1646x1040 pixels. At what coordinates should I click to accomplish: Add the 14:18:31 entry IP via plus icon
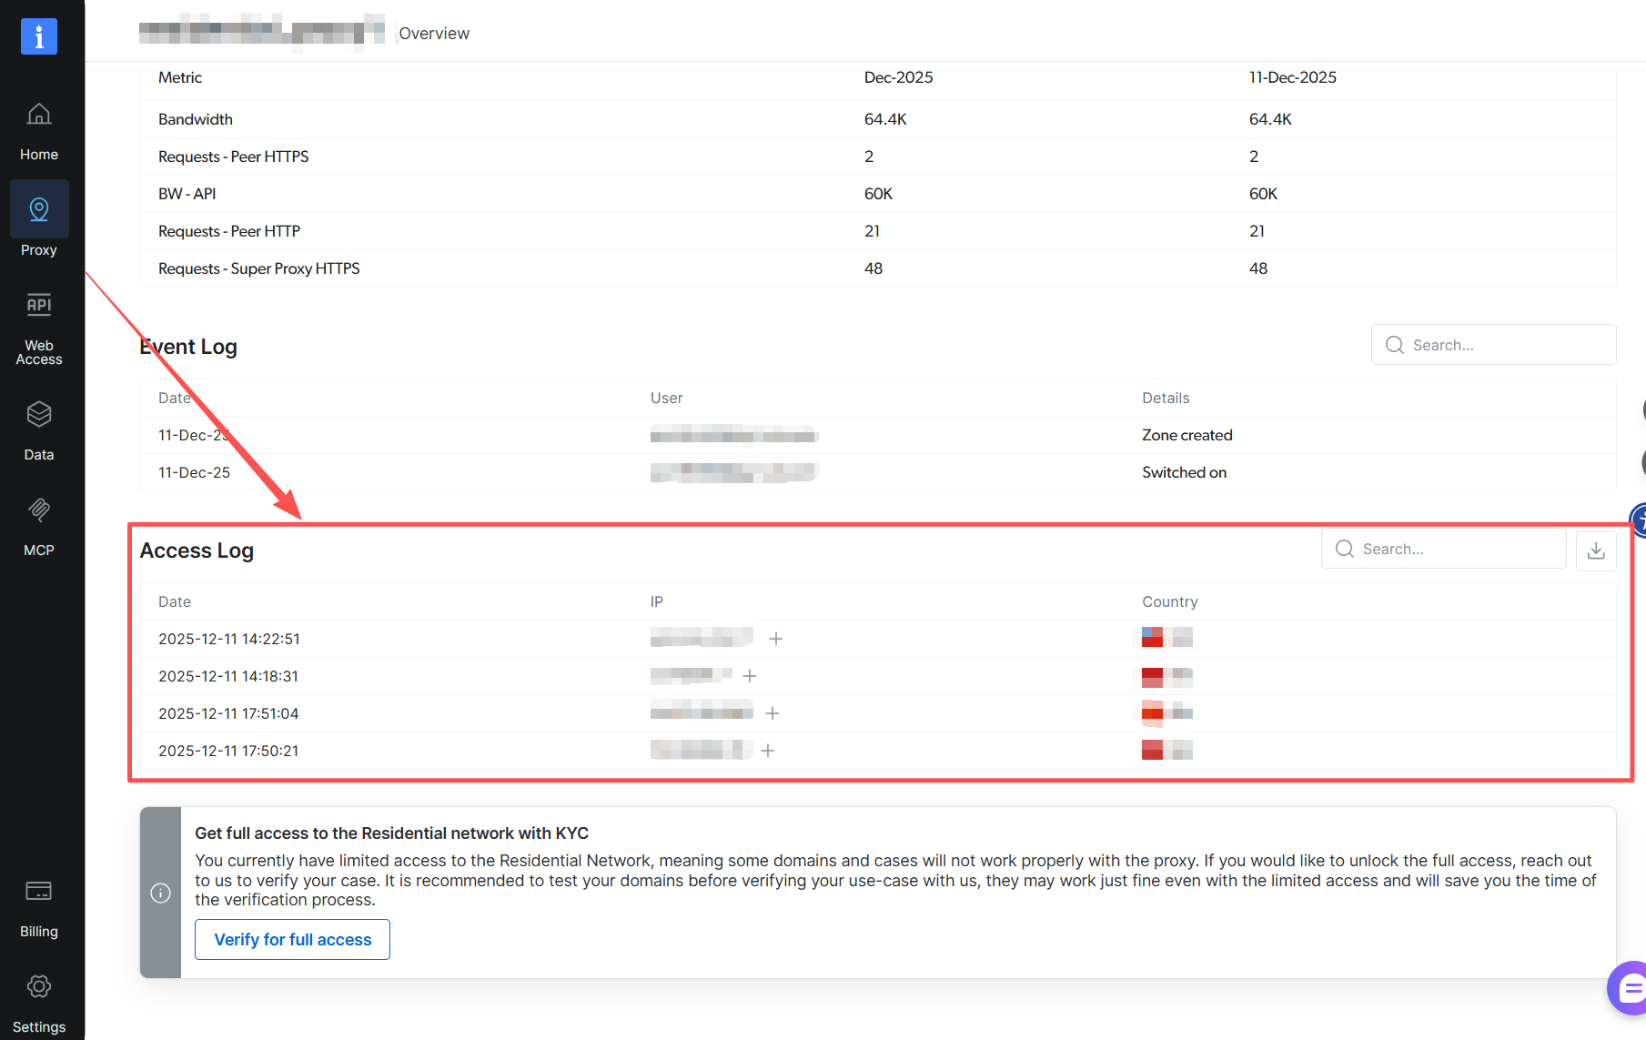click(749, 676)
